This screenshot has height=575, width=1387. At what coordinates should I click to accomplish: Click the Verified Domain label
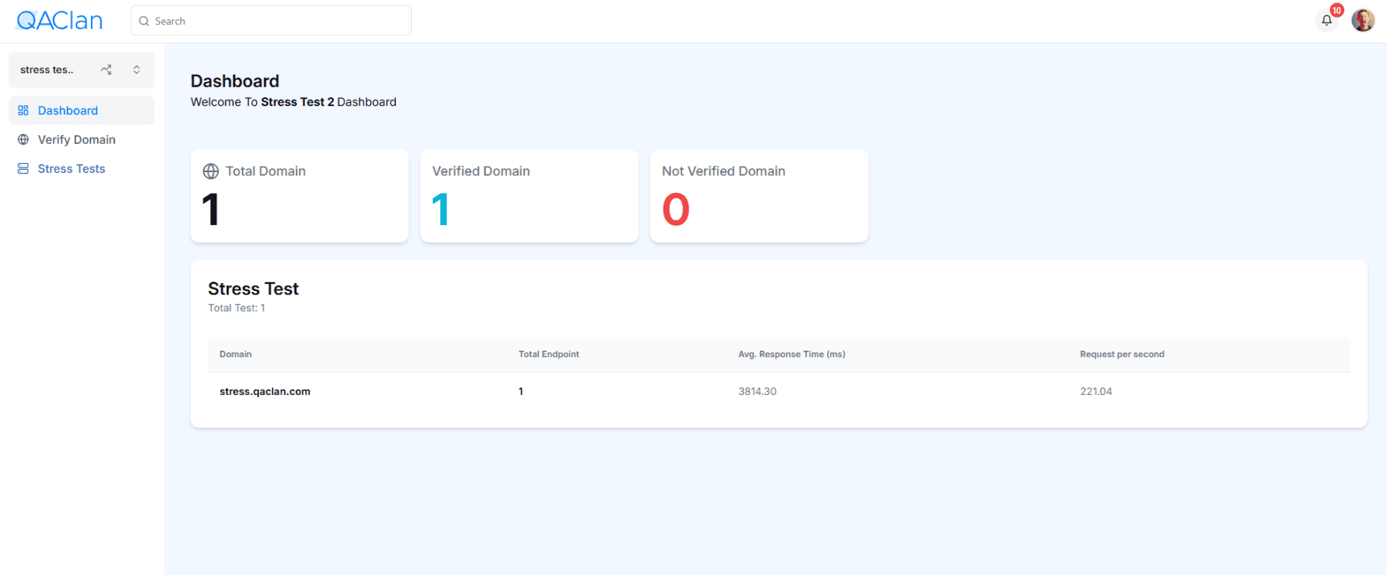[481, 171]
